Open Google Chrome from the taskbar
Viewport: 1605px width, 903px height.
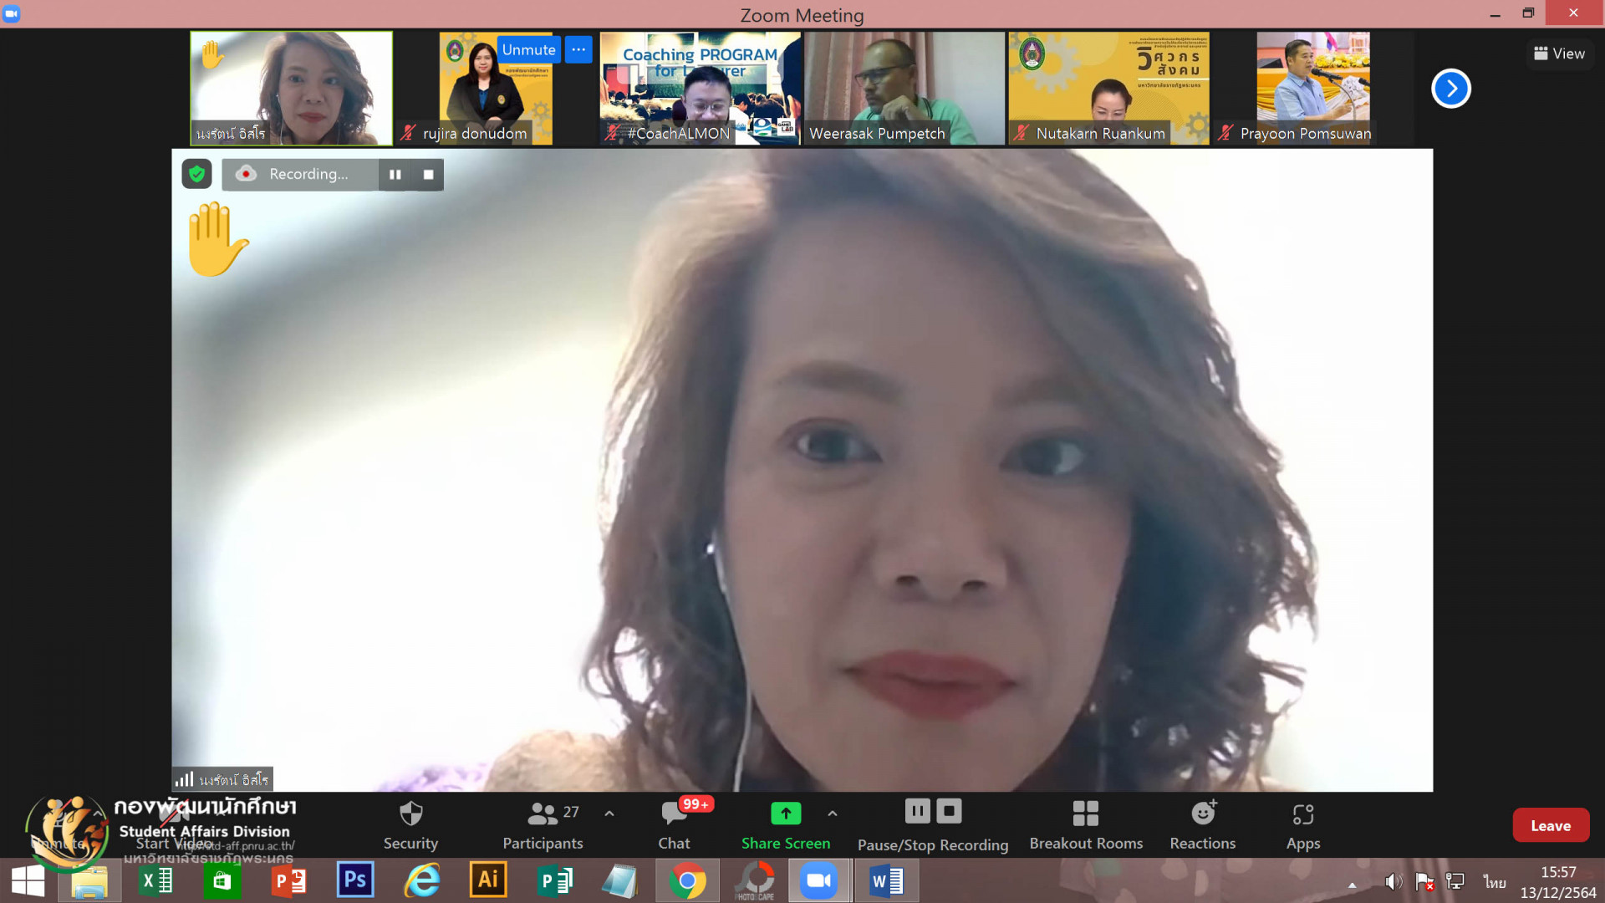click(687, 880)
